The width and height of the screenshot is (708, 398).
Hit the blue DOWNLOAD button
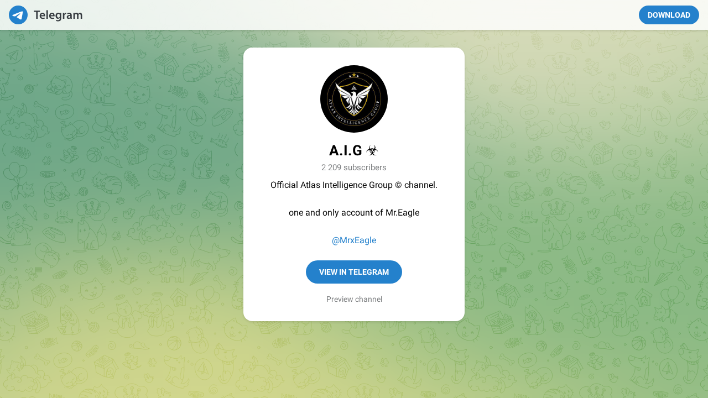[x=669, y=15]
